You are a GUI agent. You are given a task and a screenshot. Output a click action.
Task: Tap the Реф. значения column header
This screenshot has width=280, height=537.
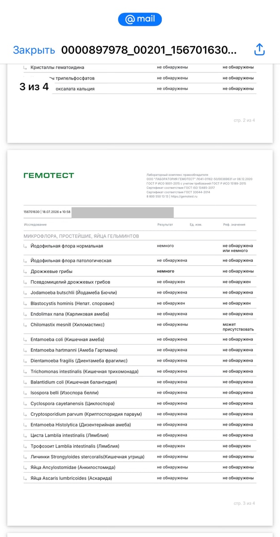(x=234, y=225)
